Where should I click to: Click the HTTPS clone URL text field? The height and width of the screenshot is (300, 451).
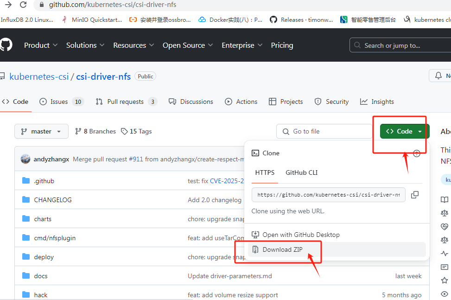click(x=329, y=195)
